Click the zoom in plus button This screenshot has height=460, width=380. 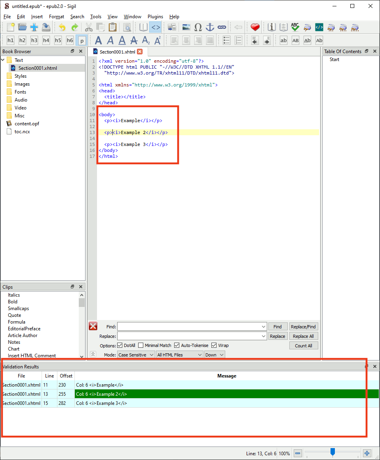[x=367, y=453]
